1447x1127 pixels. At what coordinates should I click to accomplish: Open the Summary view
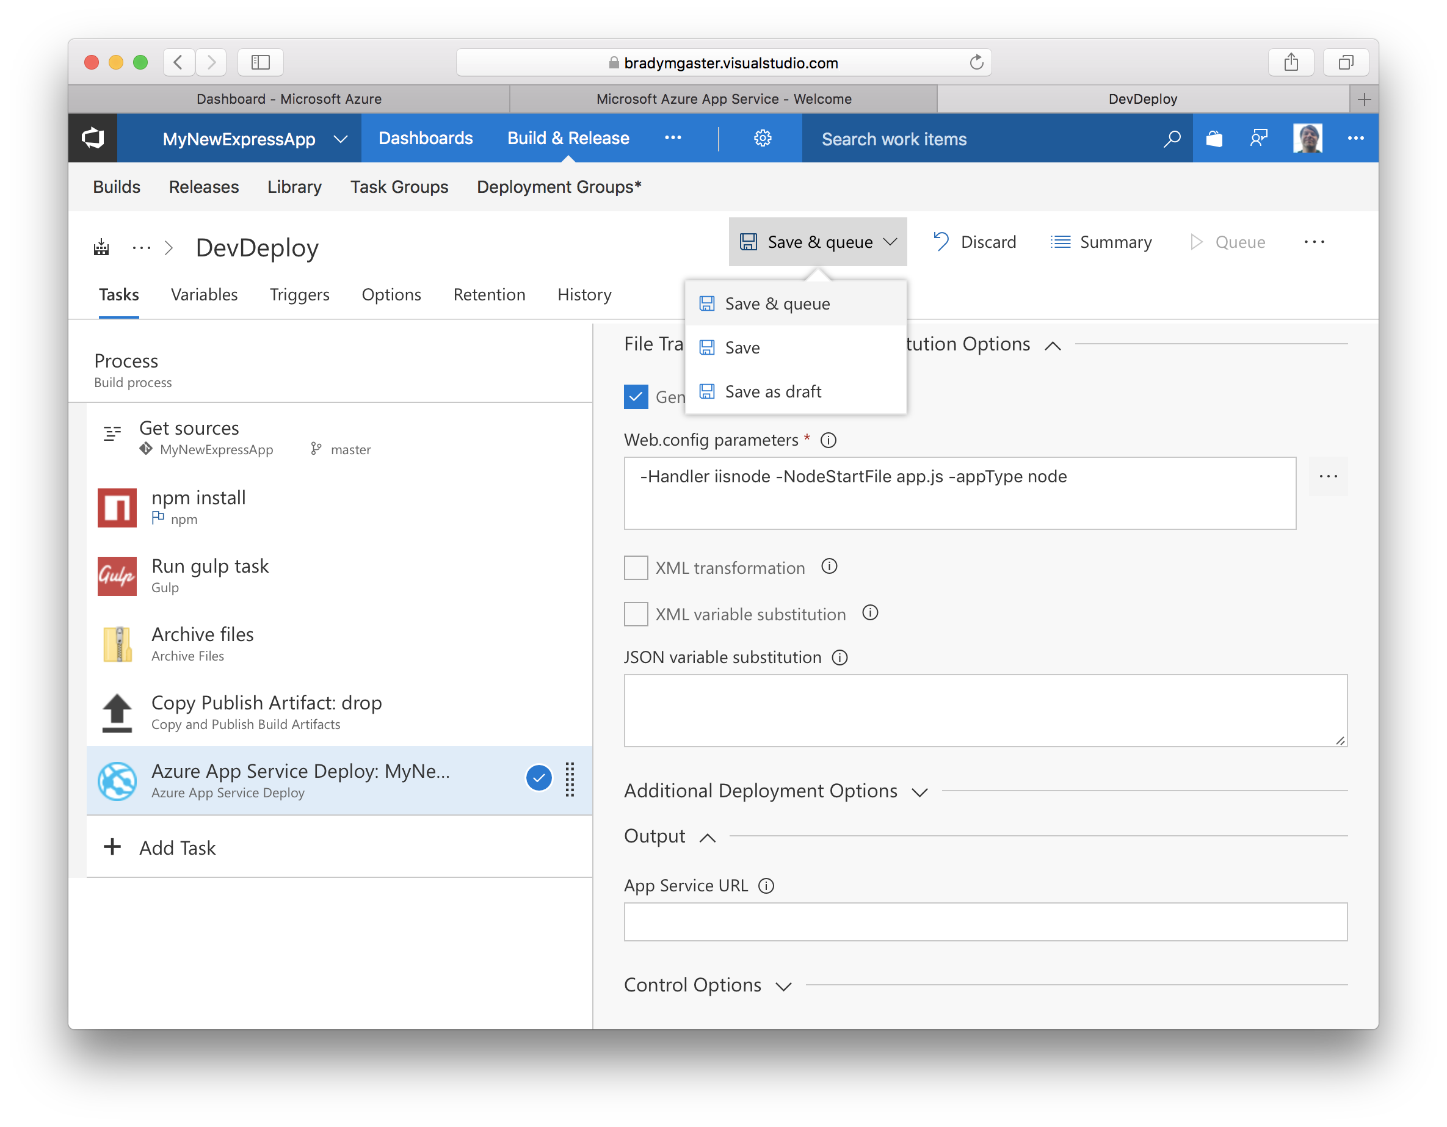(x=1101, y=242)
